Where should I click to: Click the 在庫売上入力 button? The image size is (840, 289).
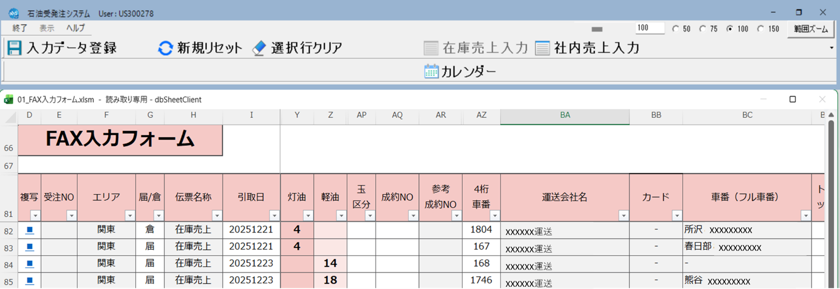(x=476, y=48)
